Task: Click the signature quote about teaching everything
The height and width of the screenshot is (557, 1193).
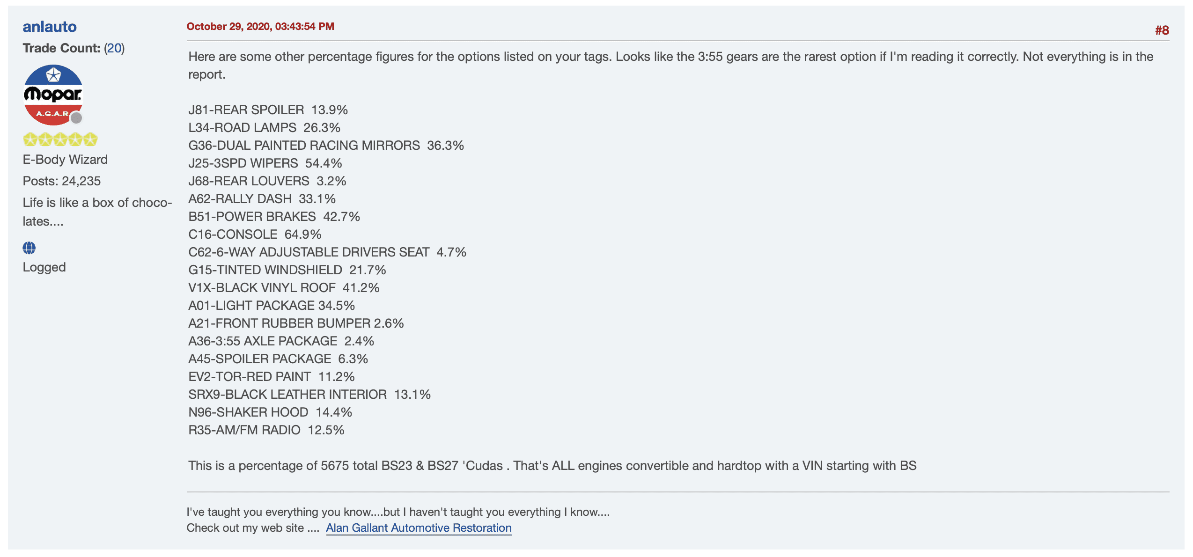Action: coord(398,512)
